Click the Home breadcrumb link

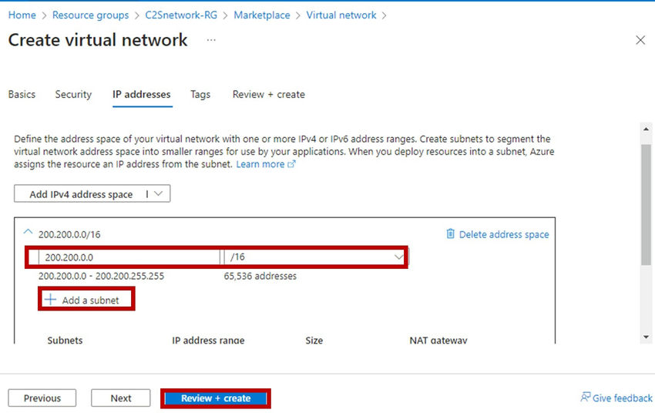[22, 15]
